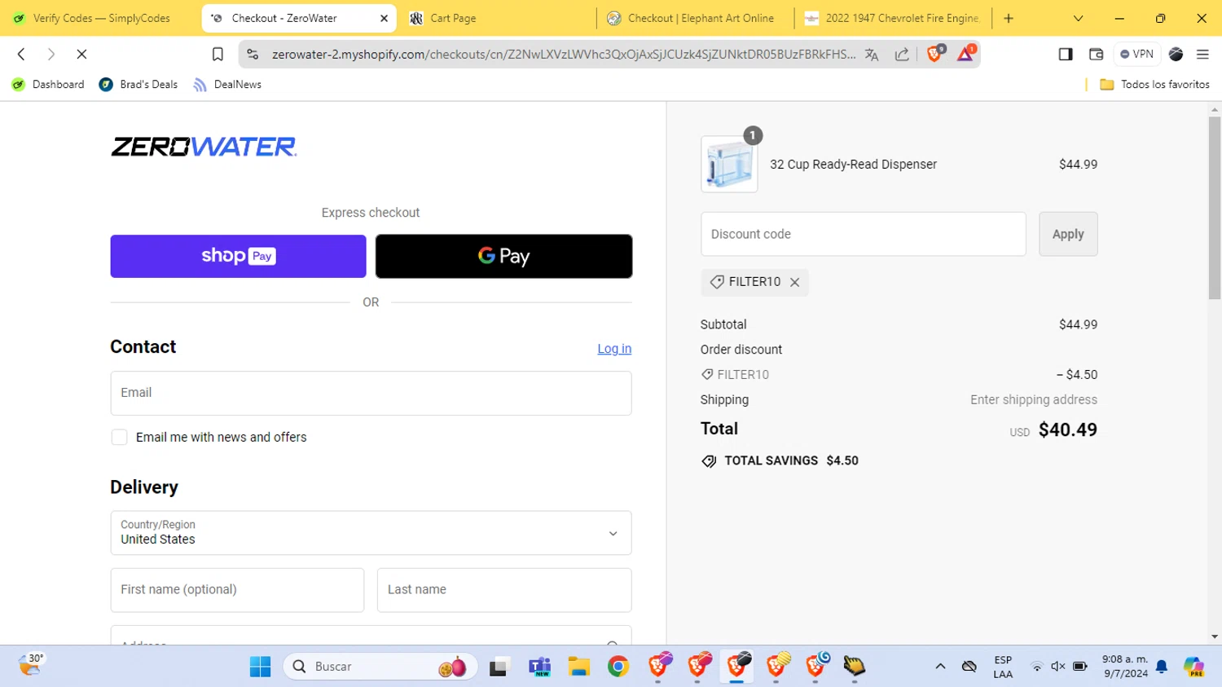1222x687 pixels.
Task: Launch Copilot from the taskbar corner
Action: tap(1194, 667)
